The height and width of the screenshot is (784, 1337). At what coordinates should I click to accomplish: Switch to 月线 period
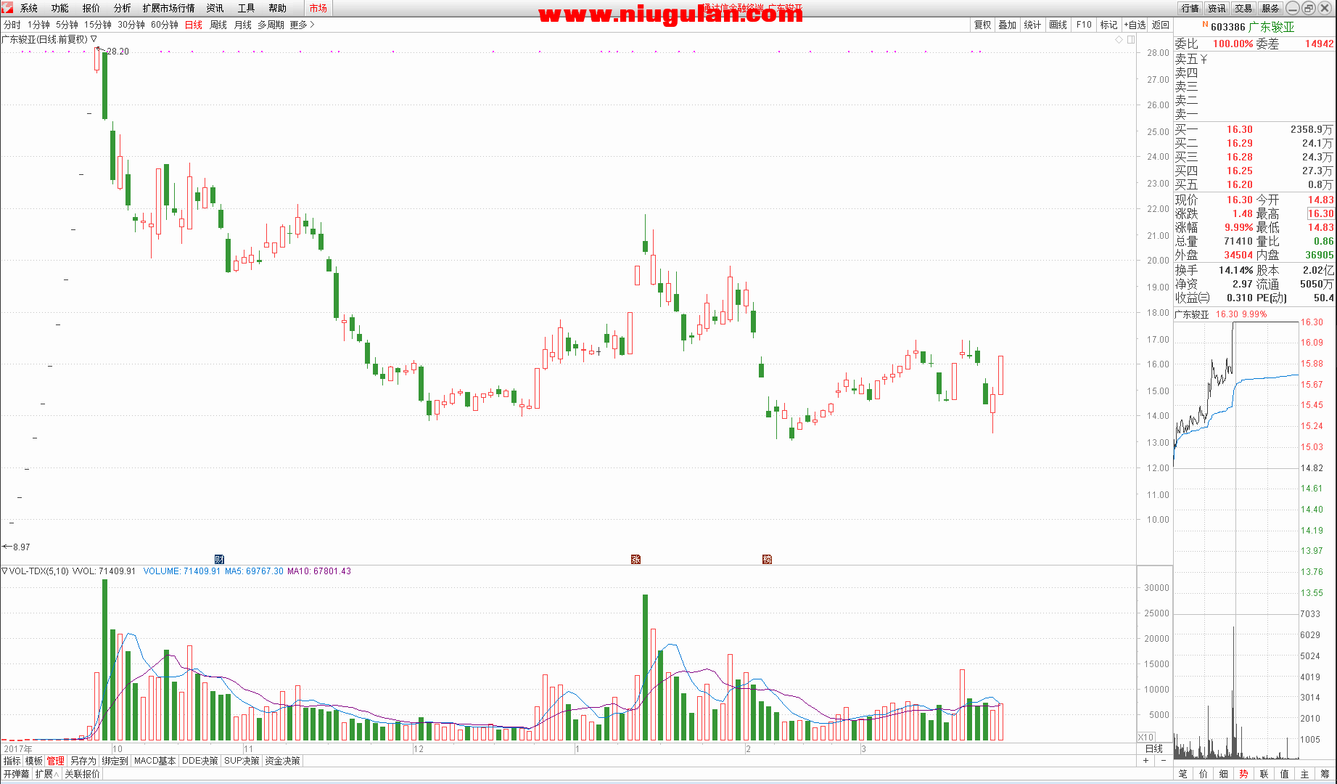click(243, 25)
